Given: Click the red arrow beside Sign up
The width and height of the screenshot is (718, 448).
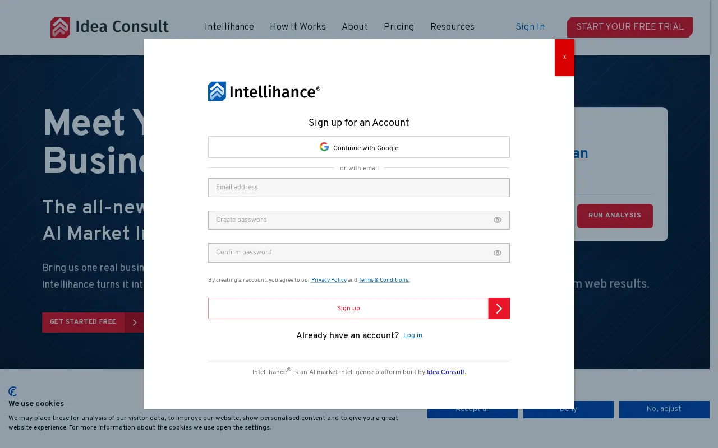Looking at the screenshot, I should pyautogui.click(x=499, y=309).
